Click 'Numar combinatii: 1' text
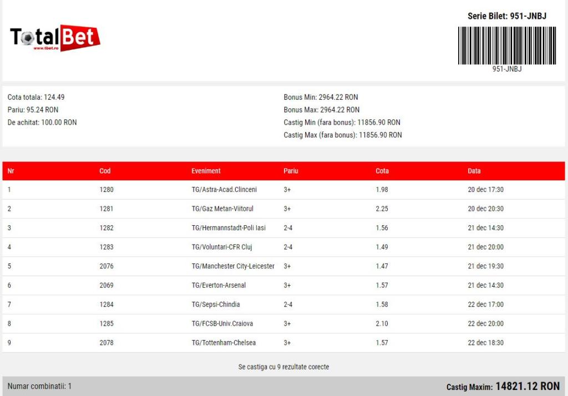 tap(39, 386)
